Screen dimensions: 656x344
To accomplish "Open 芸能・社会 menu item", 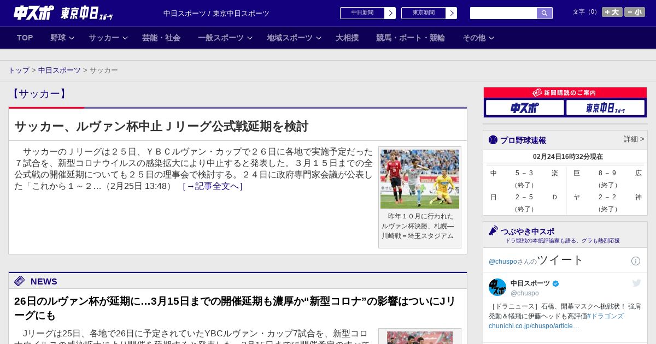I will (x=161, y=38).
